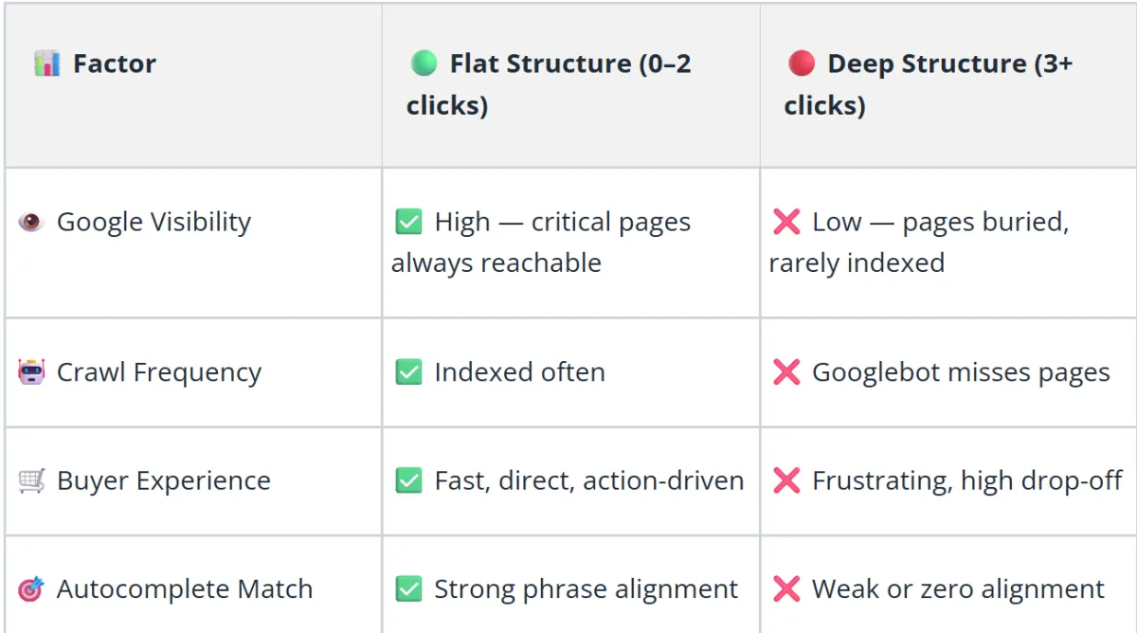1137x633 pixels.
Task: Click the green checkmark before Strong phrase alignment
Action: (408, 588)
